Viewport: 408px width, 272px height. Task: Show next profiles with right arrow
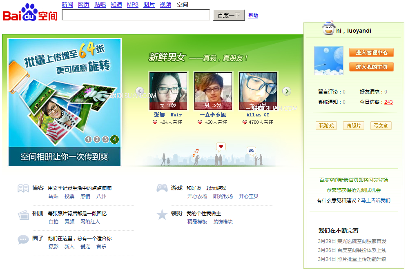point(287,91)
